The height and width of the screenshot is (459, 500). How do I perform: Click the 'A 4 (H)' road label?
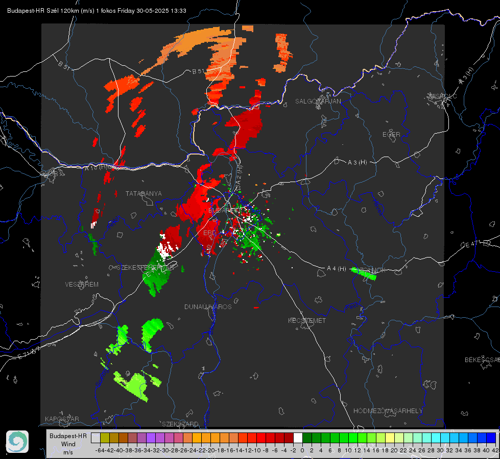(x=337, y=269)
